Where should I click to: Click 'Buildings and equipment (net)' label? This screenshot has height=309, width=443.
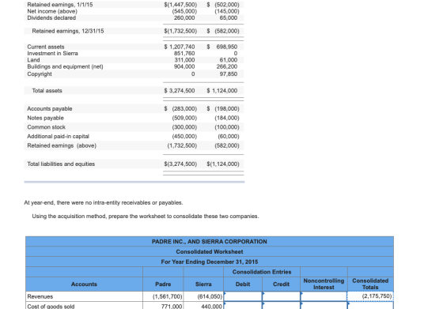click(x=65, y=66)
